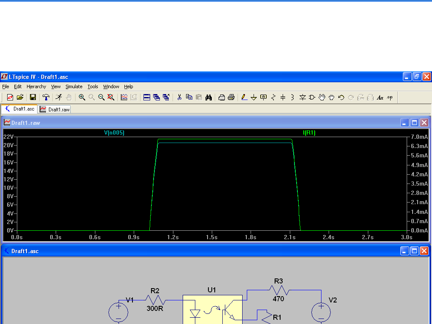
Task: Place a Resistor from the toolbar
Action: pyautogui.click(x=273, y=97)
